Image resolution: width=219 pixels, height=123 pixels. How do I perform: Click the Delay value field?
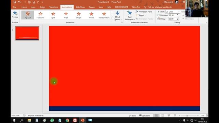[x=172, y=19]
